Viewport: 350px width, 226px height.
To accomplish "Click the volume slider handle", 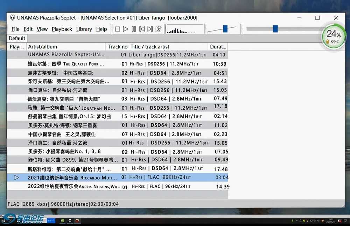I will point(225,29).
